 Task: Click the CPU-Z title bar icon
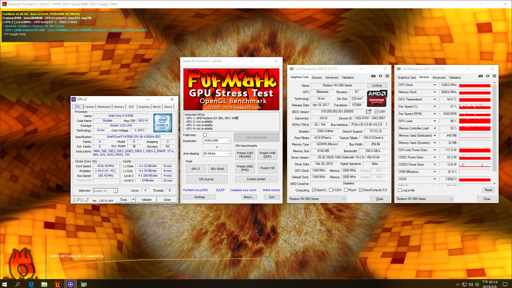pyautogui.click(x=74, y=99)
